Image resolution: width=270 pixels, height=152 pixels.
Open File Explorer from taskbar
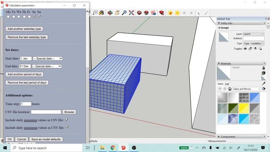102,148
